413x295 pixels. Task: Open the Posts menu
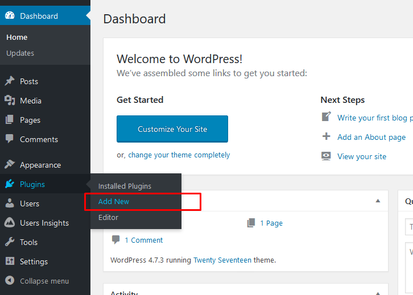pyautogui.click(x=29, y=81)
